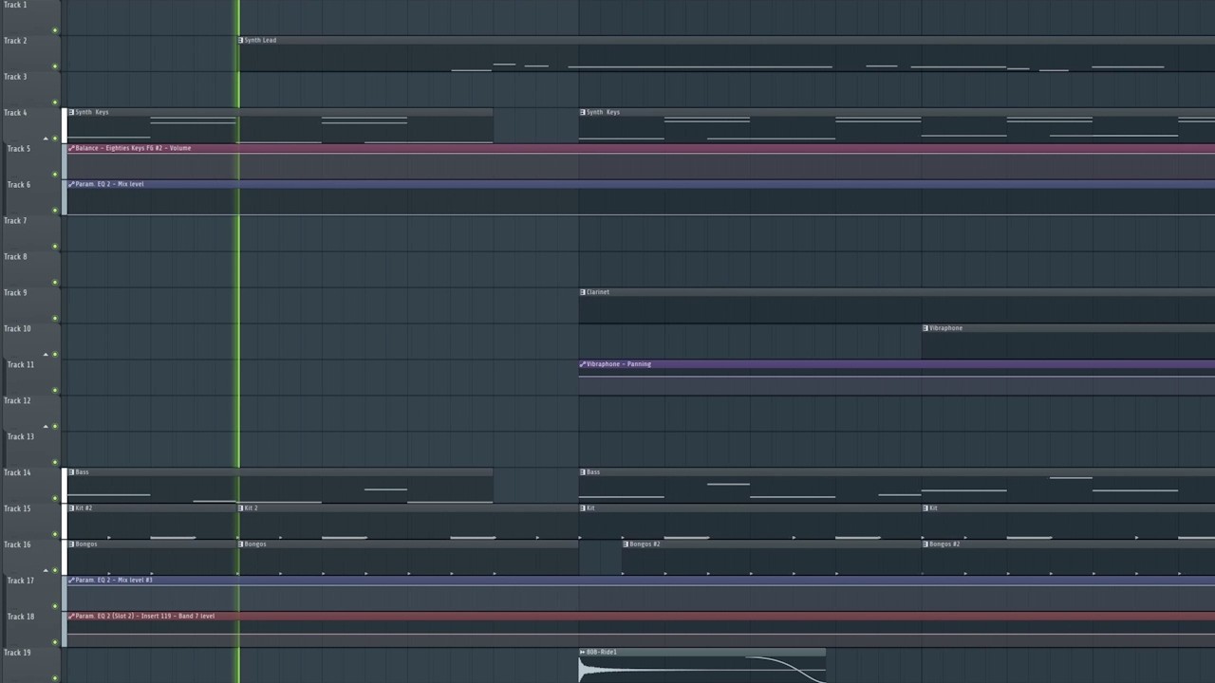
Task: Select the Track 17 header label
Action: pyautogui.click(x=21, y=581)
